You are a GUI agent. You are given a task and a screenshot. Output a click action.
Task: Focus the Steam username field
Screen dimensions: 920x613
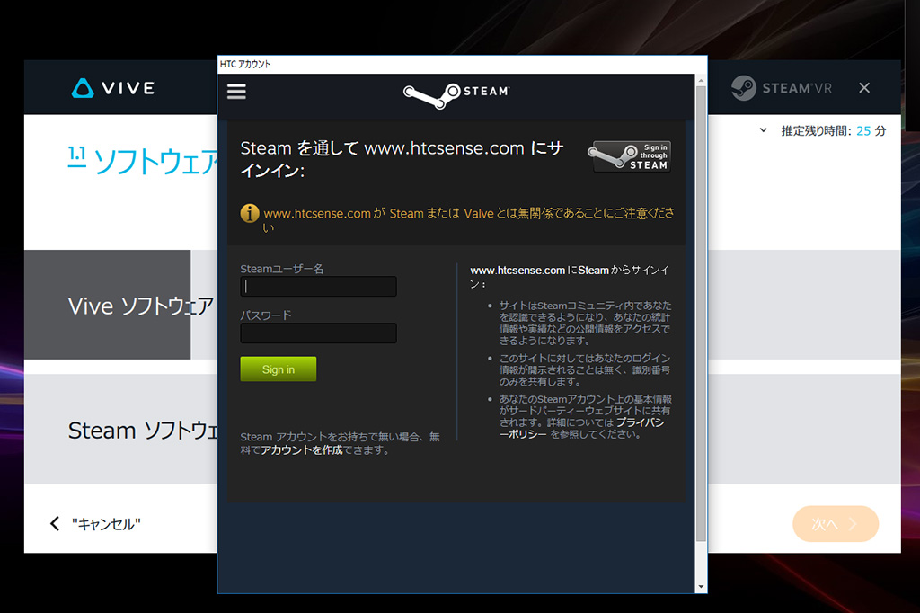coord(319,287)
